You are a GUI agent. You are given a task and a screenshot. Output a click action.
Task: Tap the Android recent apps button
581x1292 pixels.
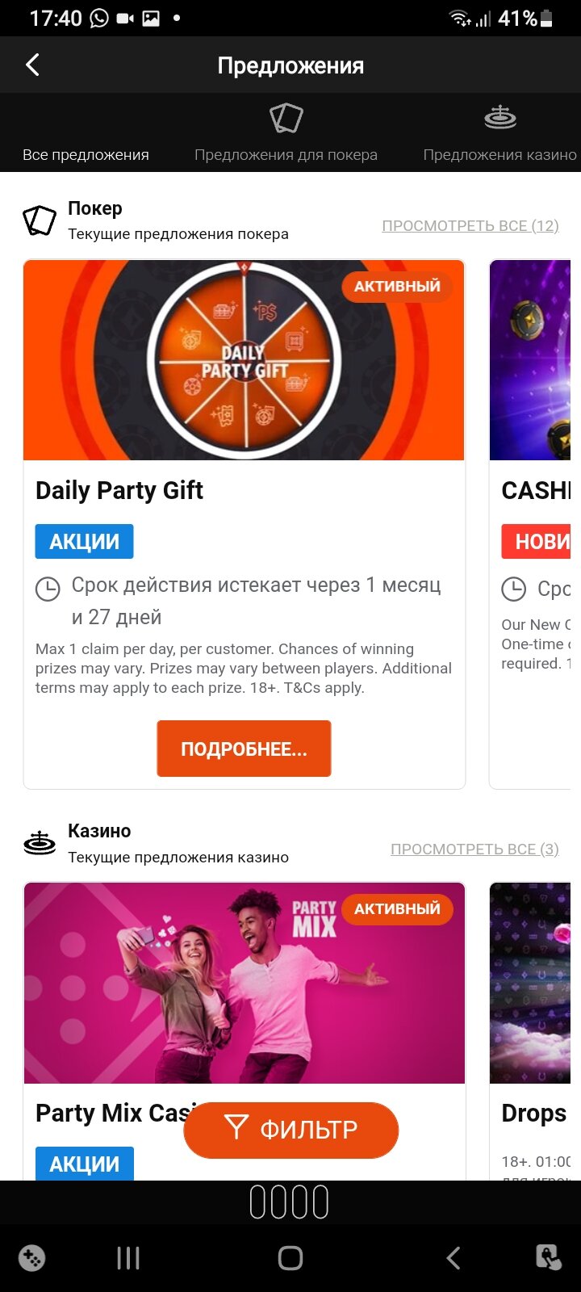(128, 1257)
